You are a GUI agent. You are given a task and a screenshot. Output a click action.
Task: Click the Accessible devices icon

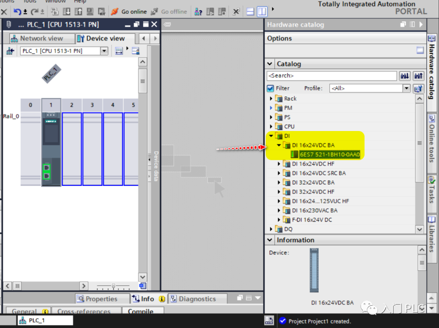tap(198, 11)
